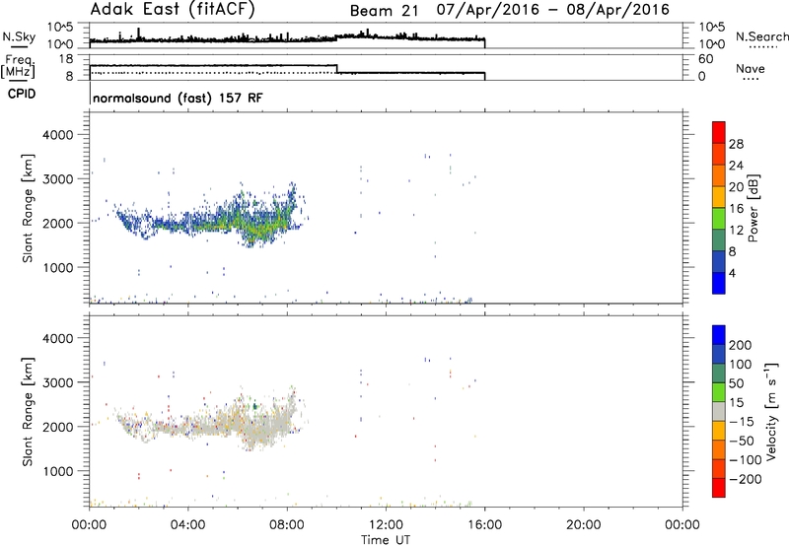Click the 'Time UT' axis title
Viewport: 789px width, 546px height.
point(386,540)
